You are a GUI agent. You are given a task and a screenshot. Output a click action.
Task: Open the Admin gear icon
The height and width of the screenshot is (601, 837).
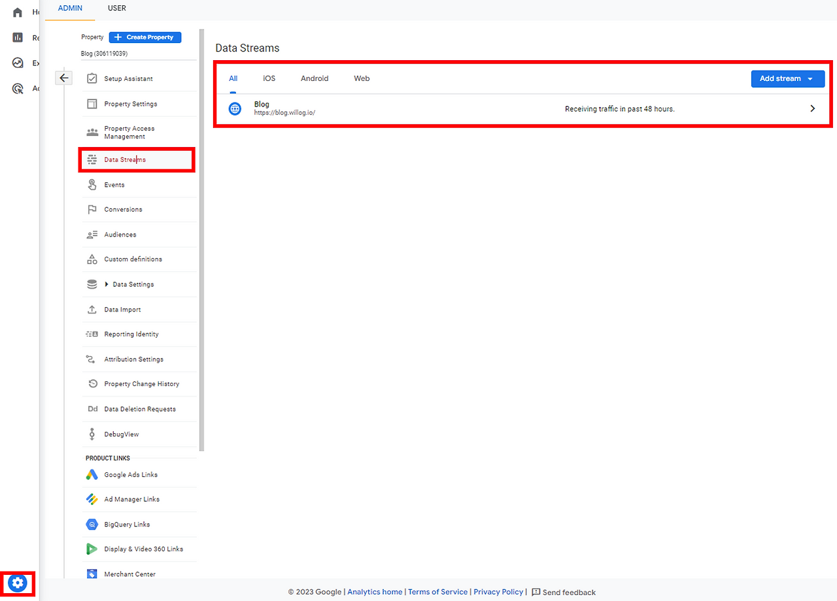click(x=18, y=583)
